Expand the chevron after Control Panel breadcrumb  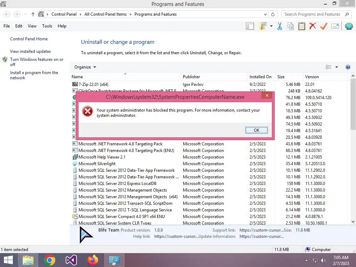[x=80, y=14]
